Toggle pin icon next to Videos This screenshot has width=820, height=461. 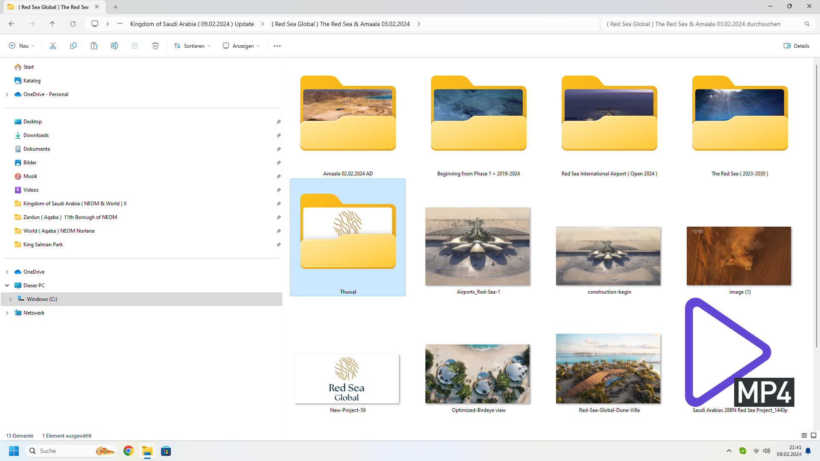pos(278,190)
